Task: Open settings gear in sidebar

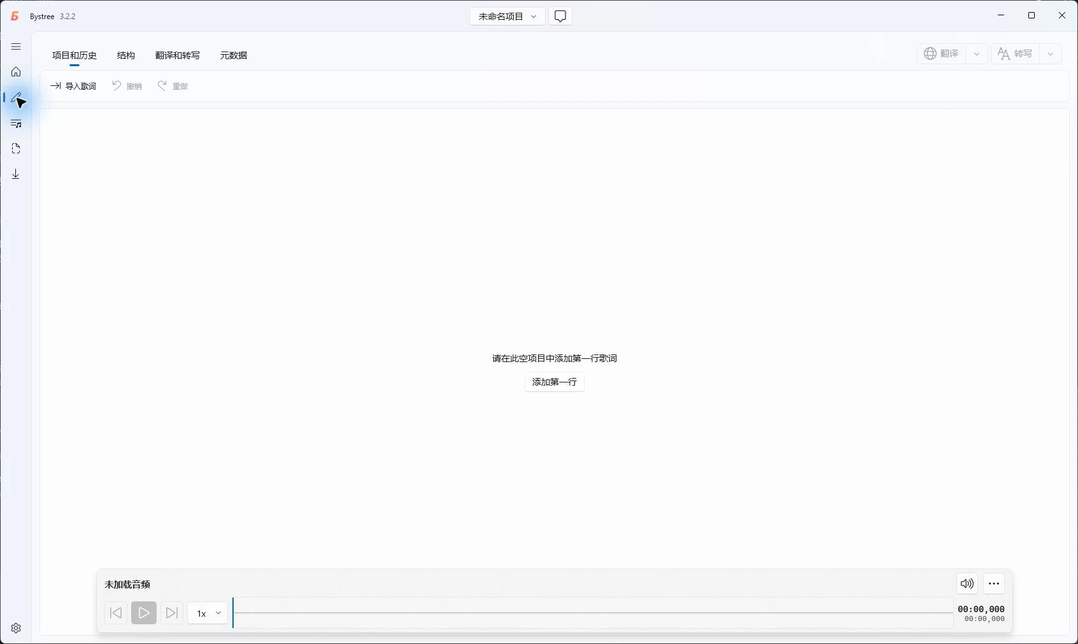Action: coord(16,628)
